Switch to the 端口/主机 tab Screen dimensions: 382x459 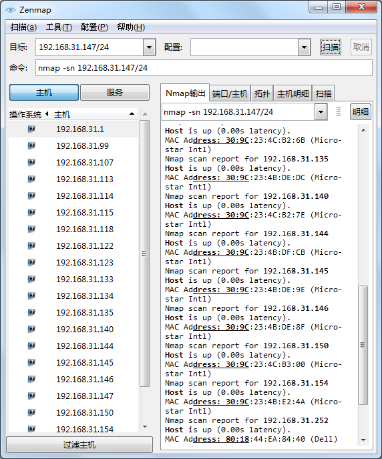click(230, 93)
